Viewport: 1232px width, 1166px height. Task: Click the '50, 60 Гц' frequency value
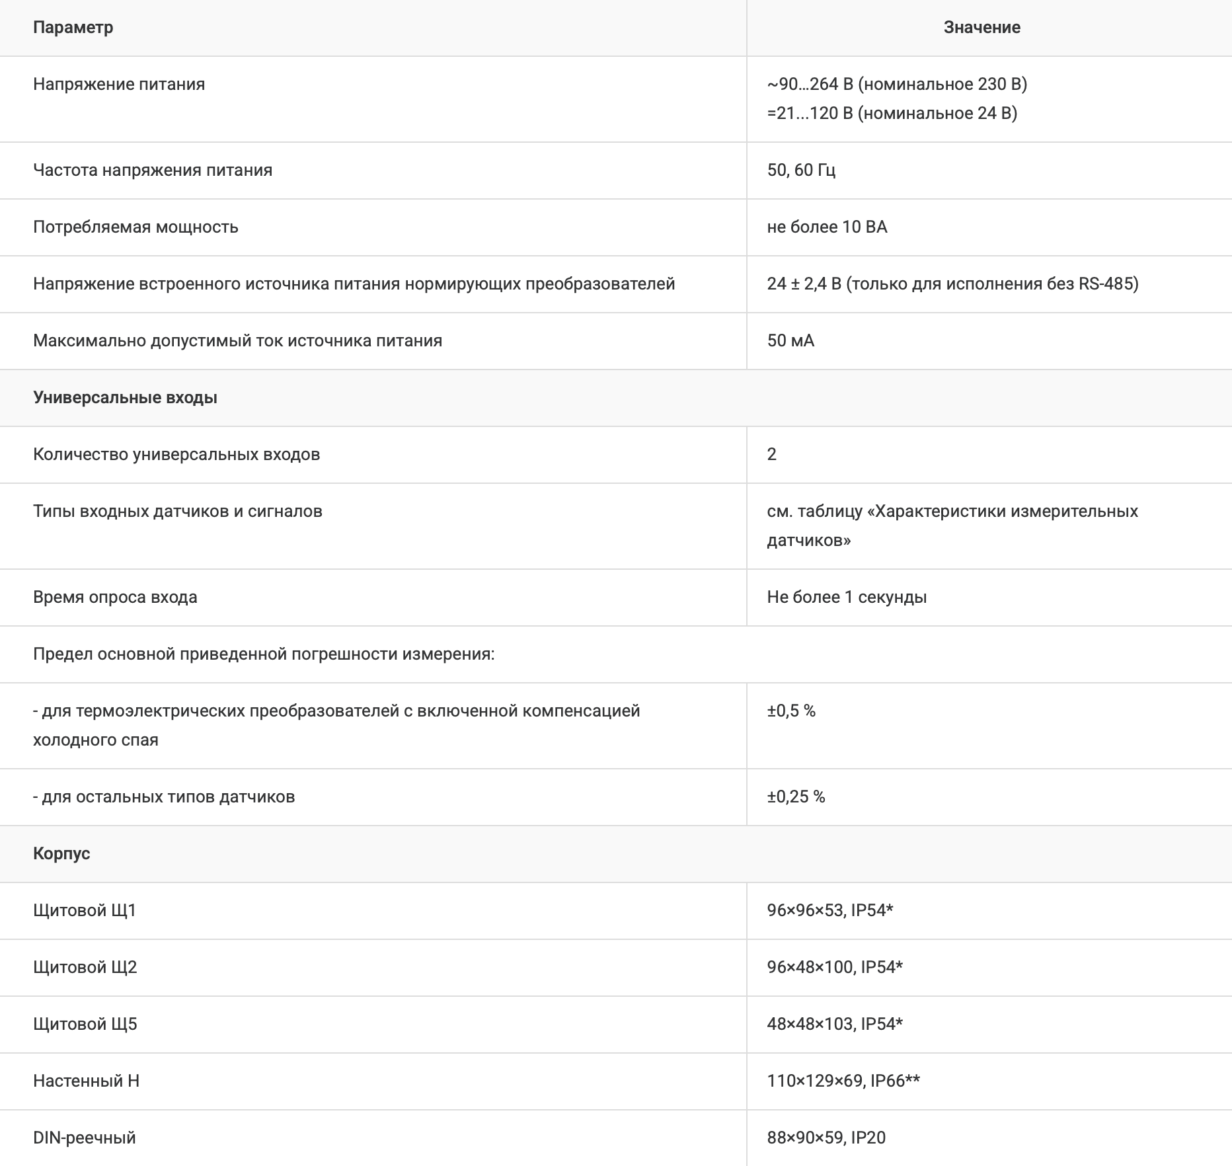pyautogui.click(x=801, y=171)
